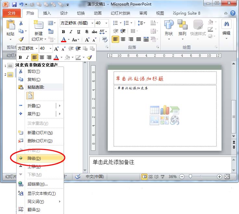The image size is (239, 214).
Task: Select 降级 from the context menu
Action: [x=34, y=158]
